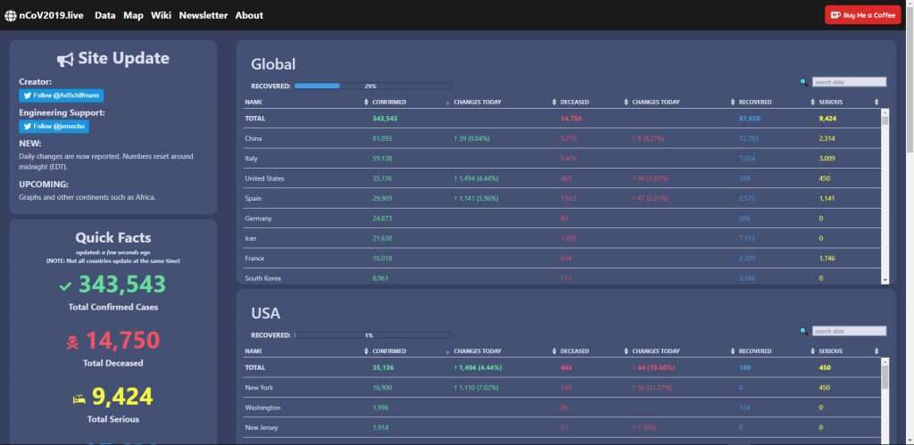Click the magnifier icon in USA table

(803, 331)
